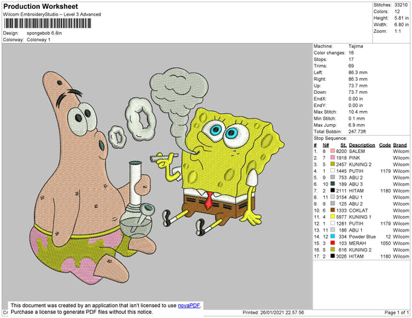Select the ABU 3 dark teal swatch
Viewport: 412px width, 318px height.
pyautogui.click(x=332, y=184)
